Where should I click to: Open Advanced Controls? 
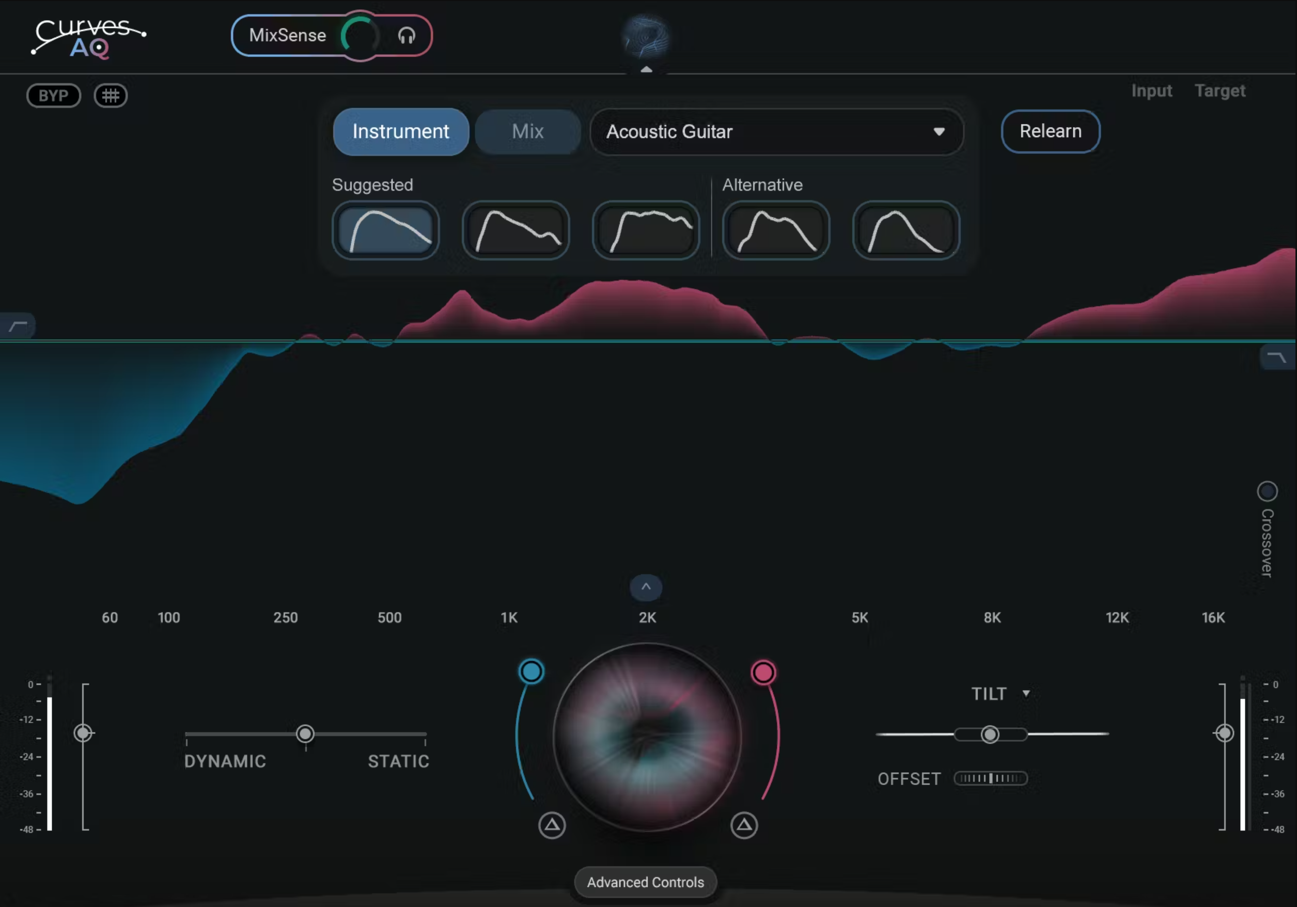click(645, 882)
